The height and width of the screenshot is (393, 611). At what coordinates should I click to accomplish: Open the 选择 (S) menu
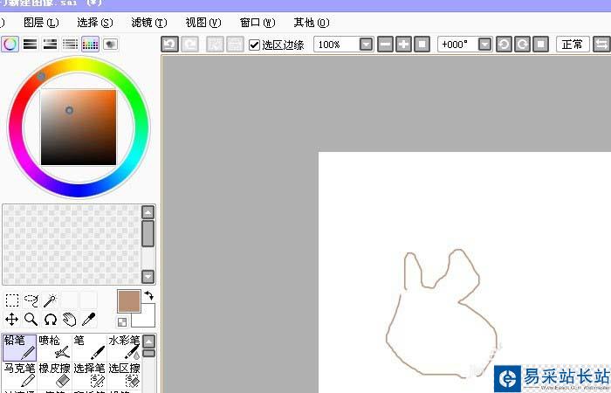(x=95, y=23)
